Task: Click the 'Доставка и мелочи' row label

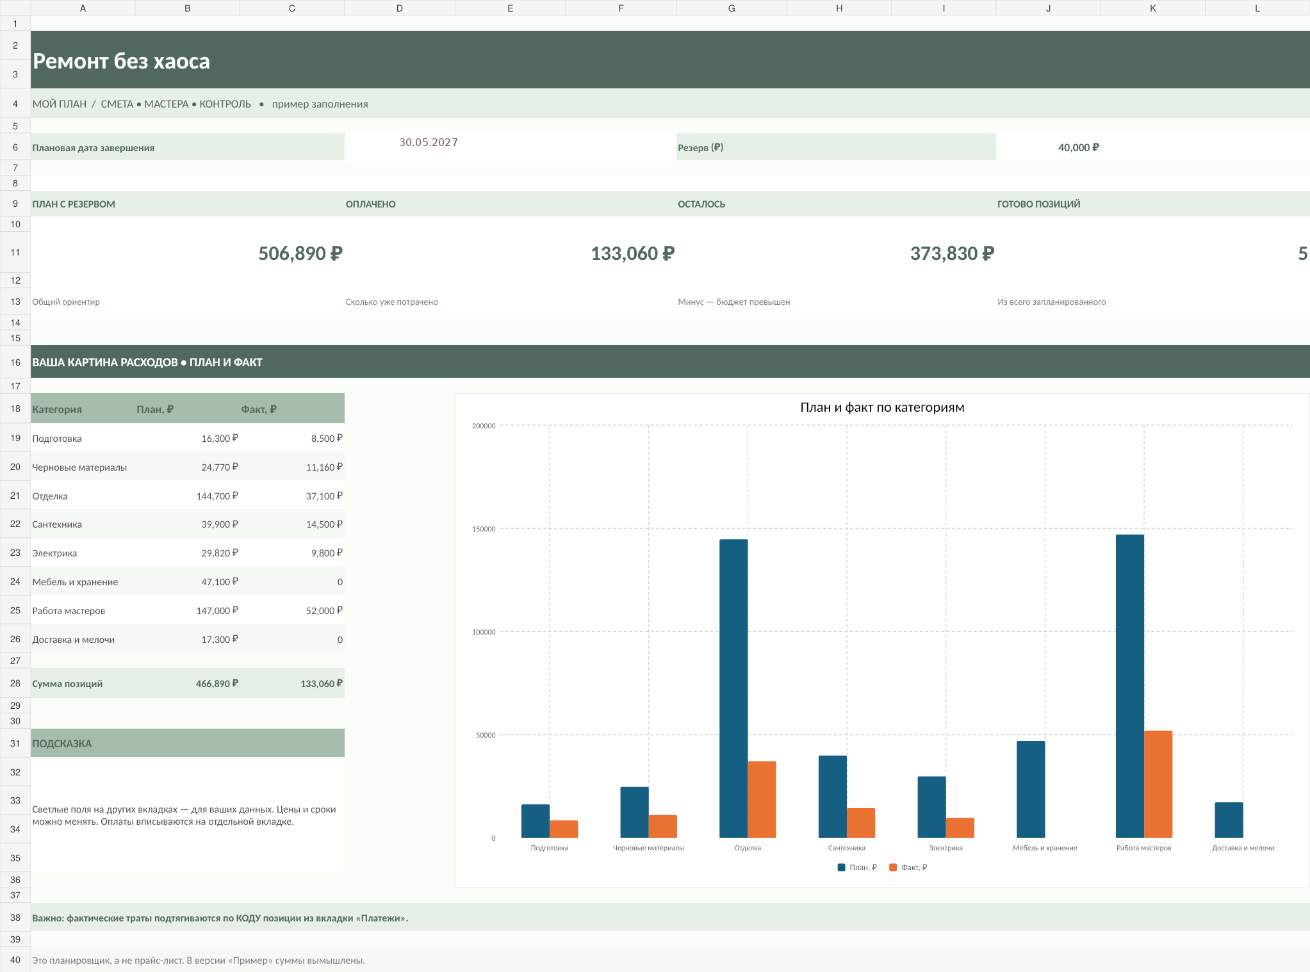Action: click(74, 640)
